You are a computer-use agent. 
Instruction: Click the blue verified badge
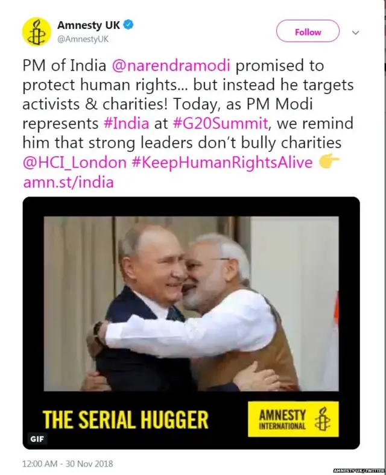pyautogui.click(x=130, y=25)
